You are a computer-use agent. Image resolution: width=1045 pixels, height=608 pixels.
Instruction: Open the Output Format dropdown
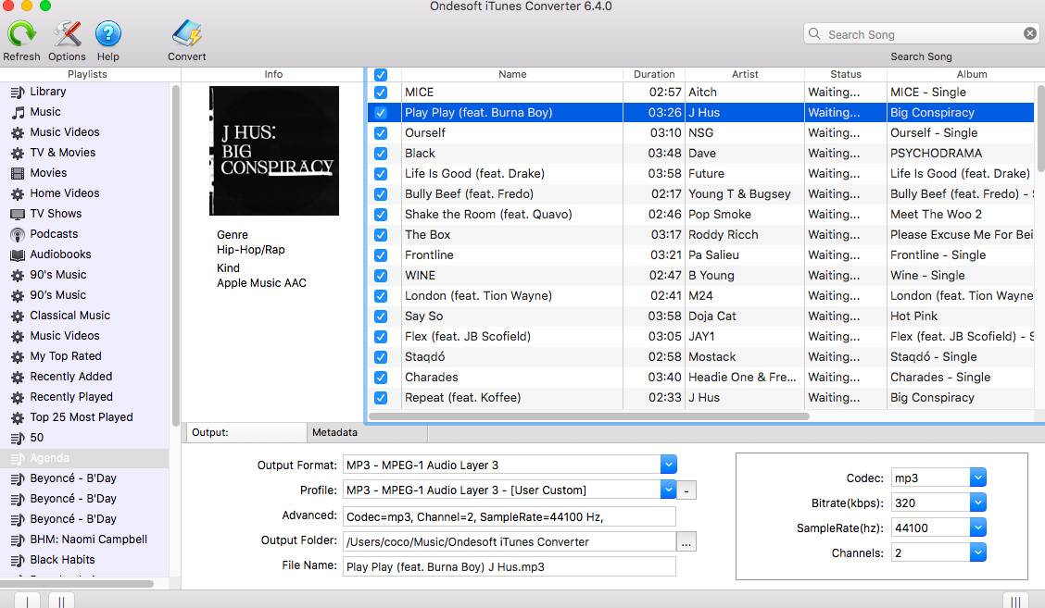(669, 465)
